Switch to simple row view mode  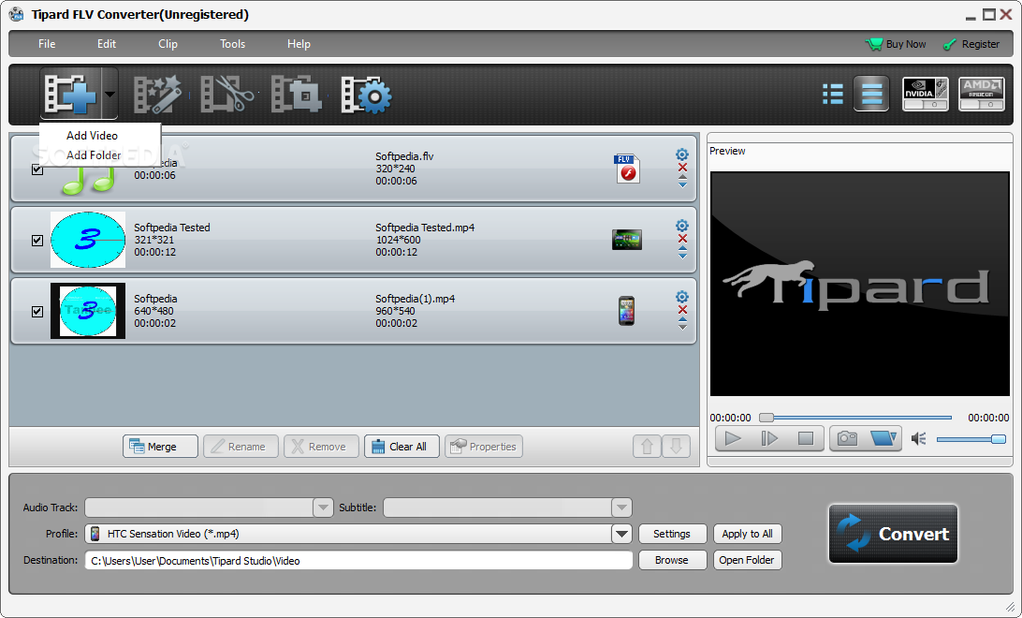coord(871,94)
